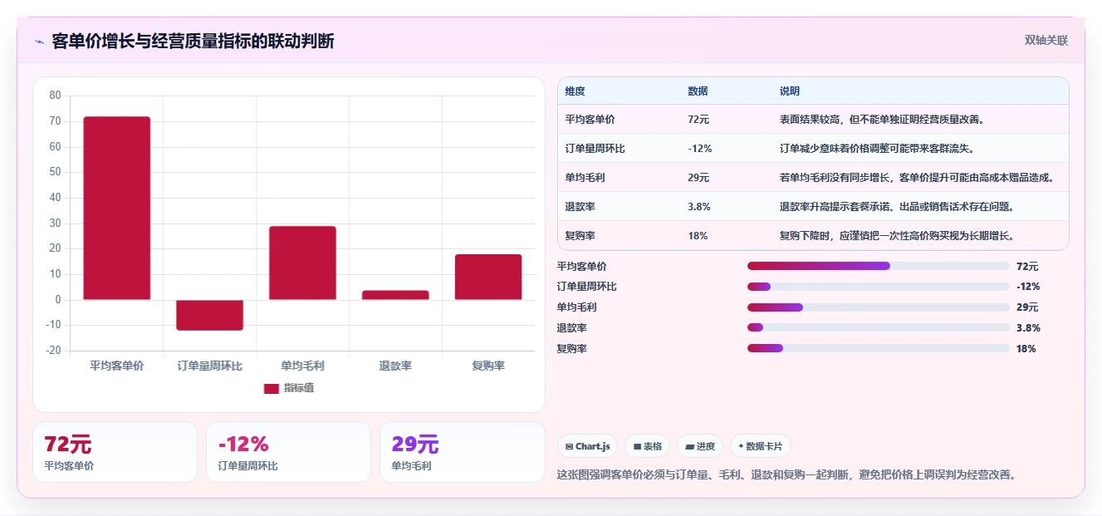Click the -20 y-axis tick label
Screen dimensions: 1102x516
(53, 351)
